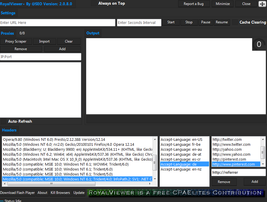Select the Proxies tab
The image size is (267, 202).
[8, 33]
